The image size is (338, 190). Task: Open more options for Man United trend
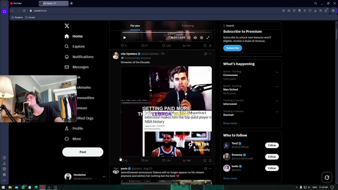[x=277, y=87]
